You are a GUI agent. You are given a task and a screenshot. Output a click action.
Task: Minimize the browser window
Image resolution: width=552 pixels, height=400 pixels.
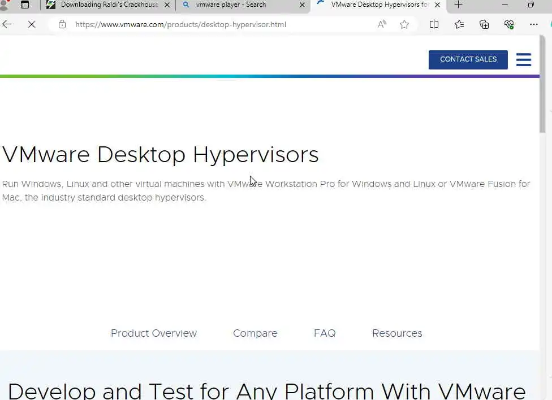tap(505, 5)
